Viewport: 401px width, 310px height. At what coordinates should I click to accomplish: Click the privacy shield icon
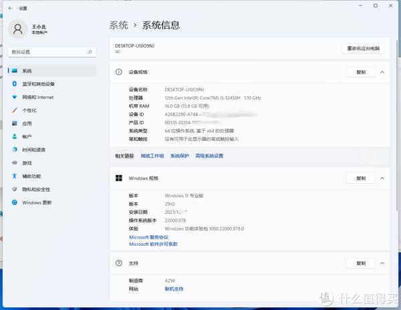tap(15, 189)
